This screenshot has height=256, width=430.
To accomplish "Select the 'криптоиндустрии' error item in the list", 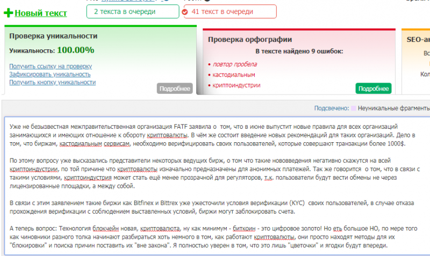I will click(236, 85).
